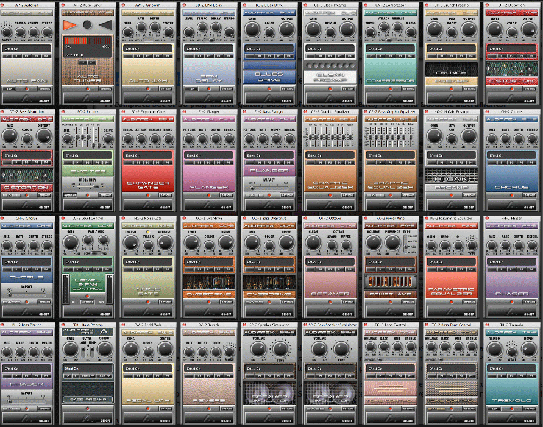Click the ? help button in PR8 Bass Preamp
543x427 pixels.
68,376
